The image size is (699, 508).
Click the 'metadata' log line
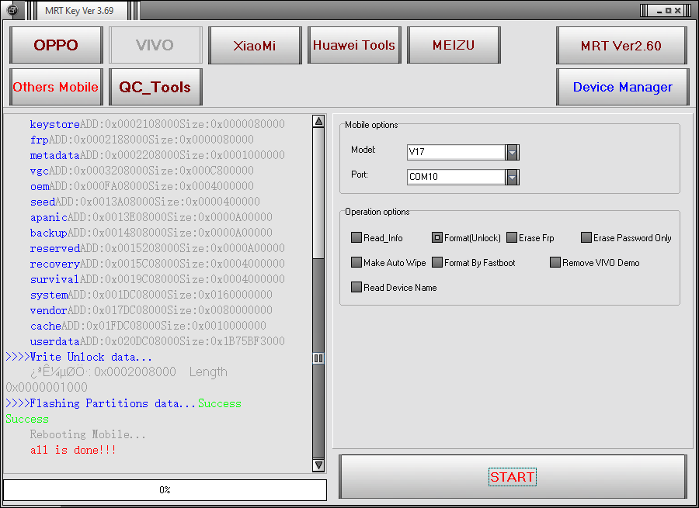click(x=158, y=155)
